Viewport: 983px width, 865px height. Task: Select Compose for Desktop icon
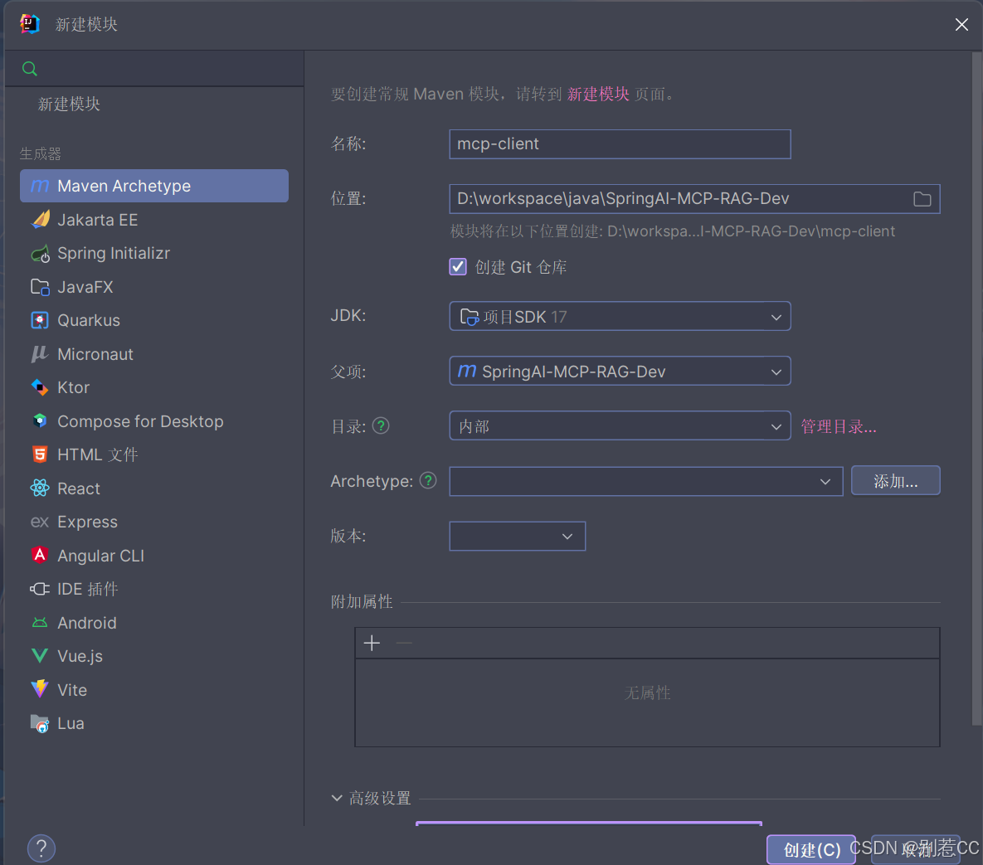pyautogui.click(x=40, y=421)
